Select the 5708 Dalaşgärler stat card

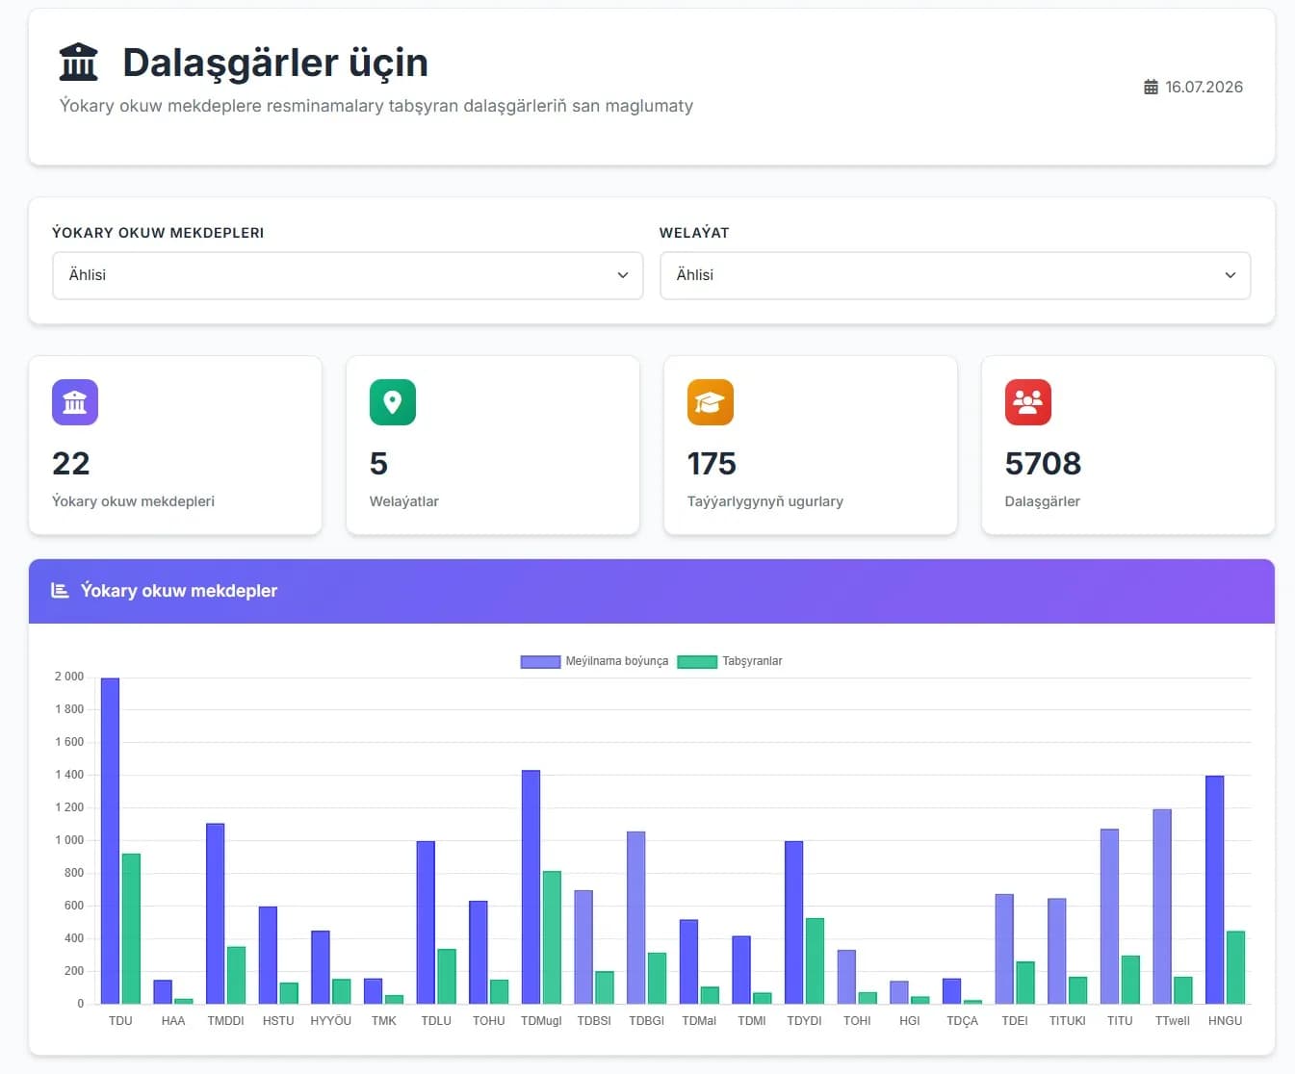[x=1127, y=445]
